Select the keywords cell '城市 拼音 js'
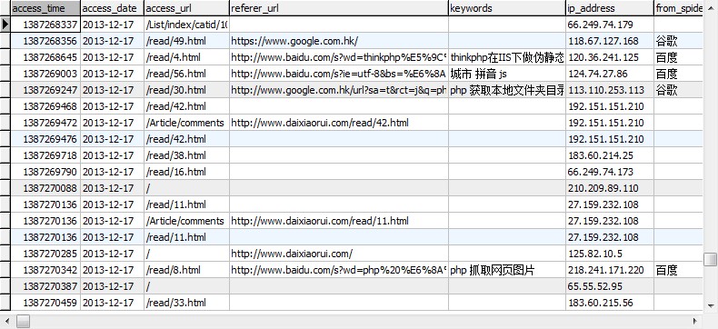 pyautogui.click(x=506, y=74)
